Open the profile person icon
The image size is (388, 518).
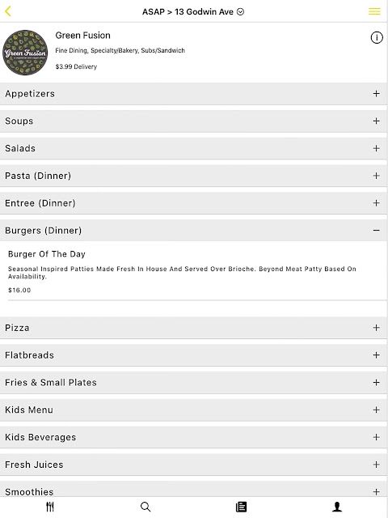[x=337, y=507]
